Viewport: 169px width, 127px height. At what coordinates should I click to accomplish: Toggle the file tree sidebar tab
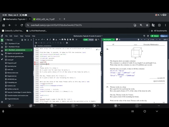tap(2, 40)
